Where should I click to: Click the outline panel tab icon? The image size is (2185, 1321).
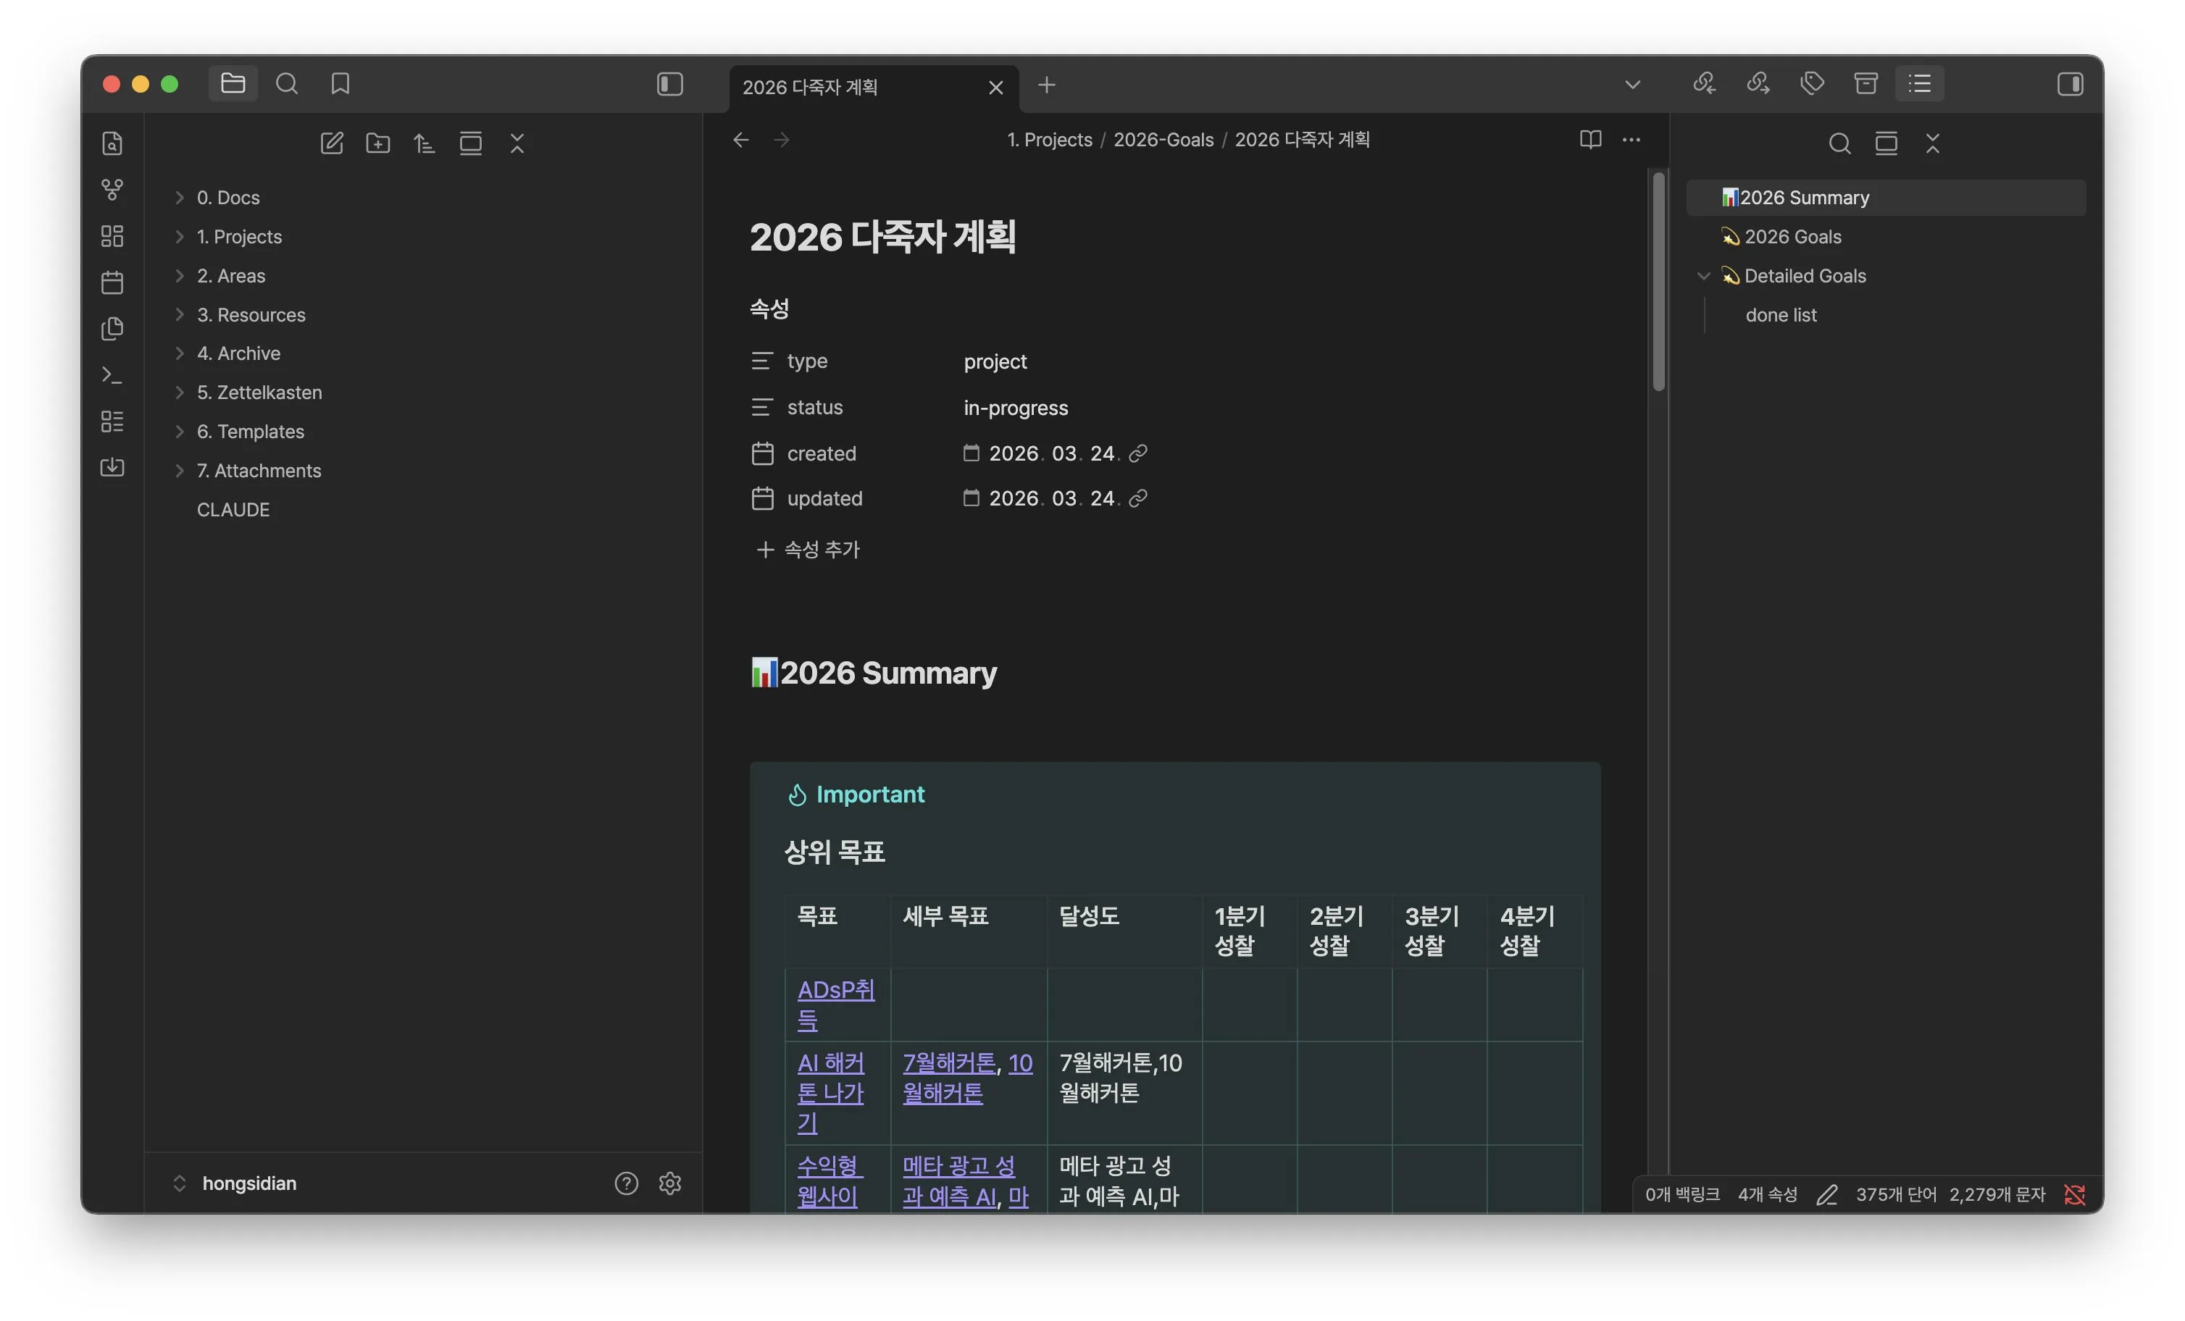pyautogui.click(x=1920, y=83)
